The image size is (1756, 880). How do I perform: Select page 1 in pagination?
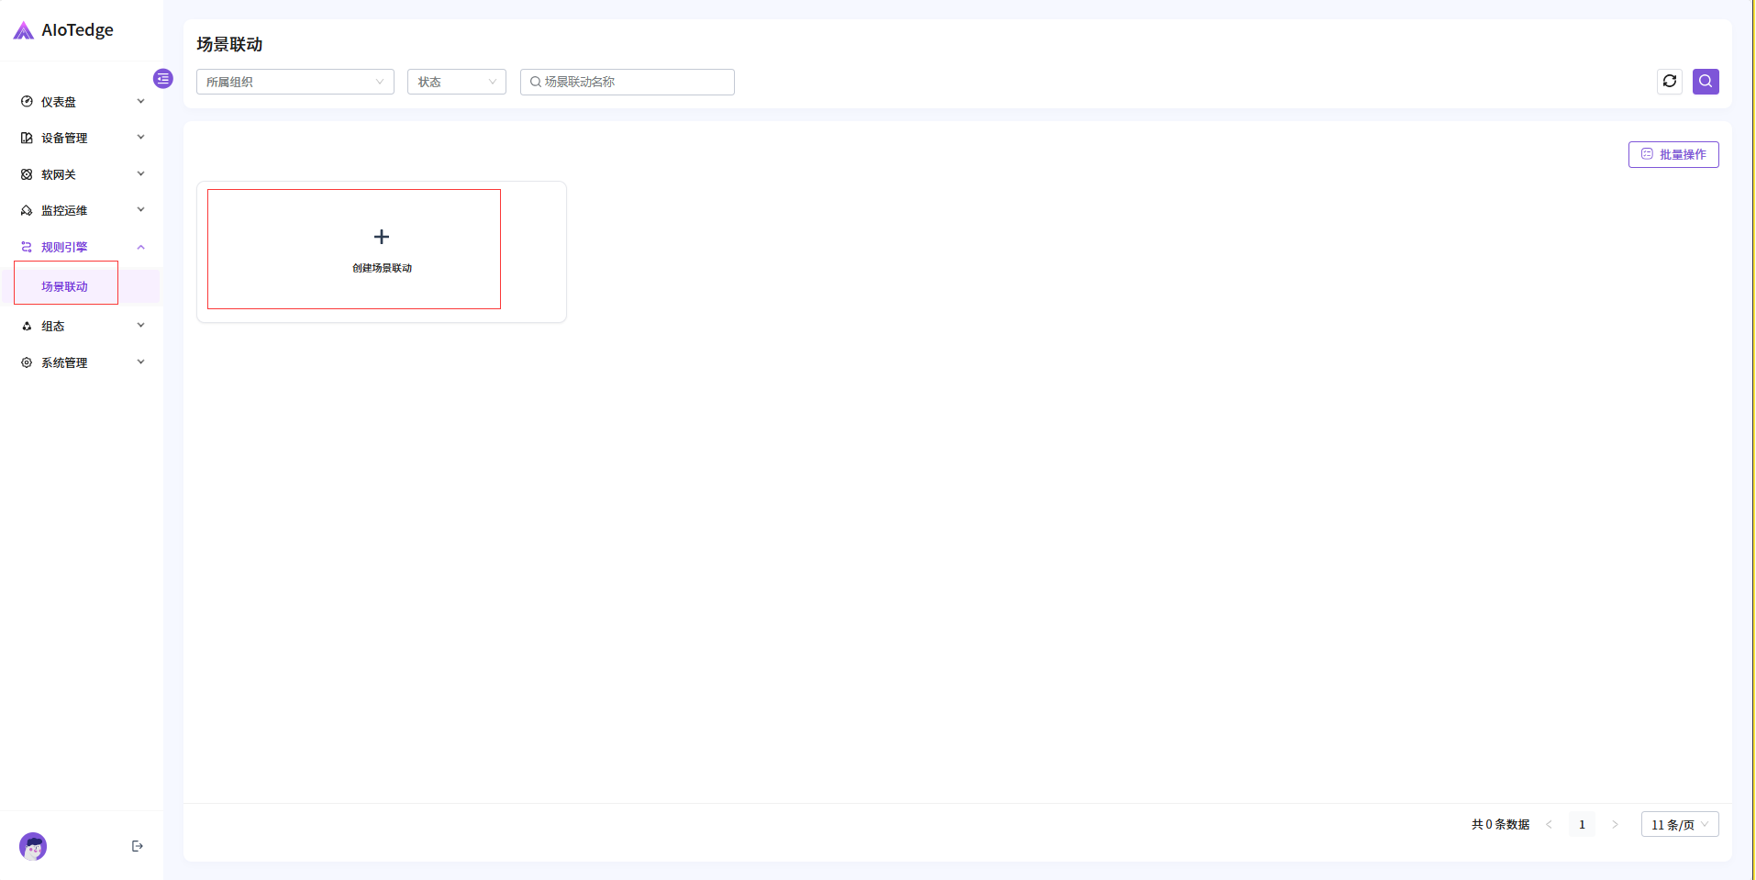[1582, 824]
